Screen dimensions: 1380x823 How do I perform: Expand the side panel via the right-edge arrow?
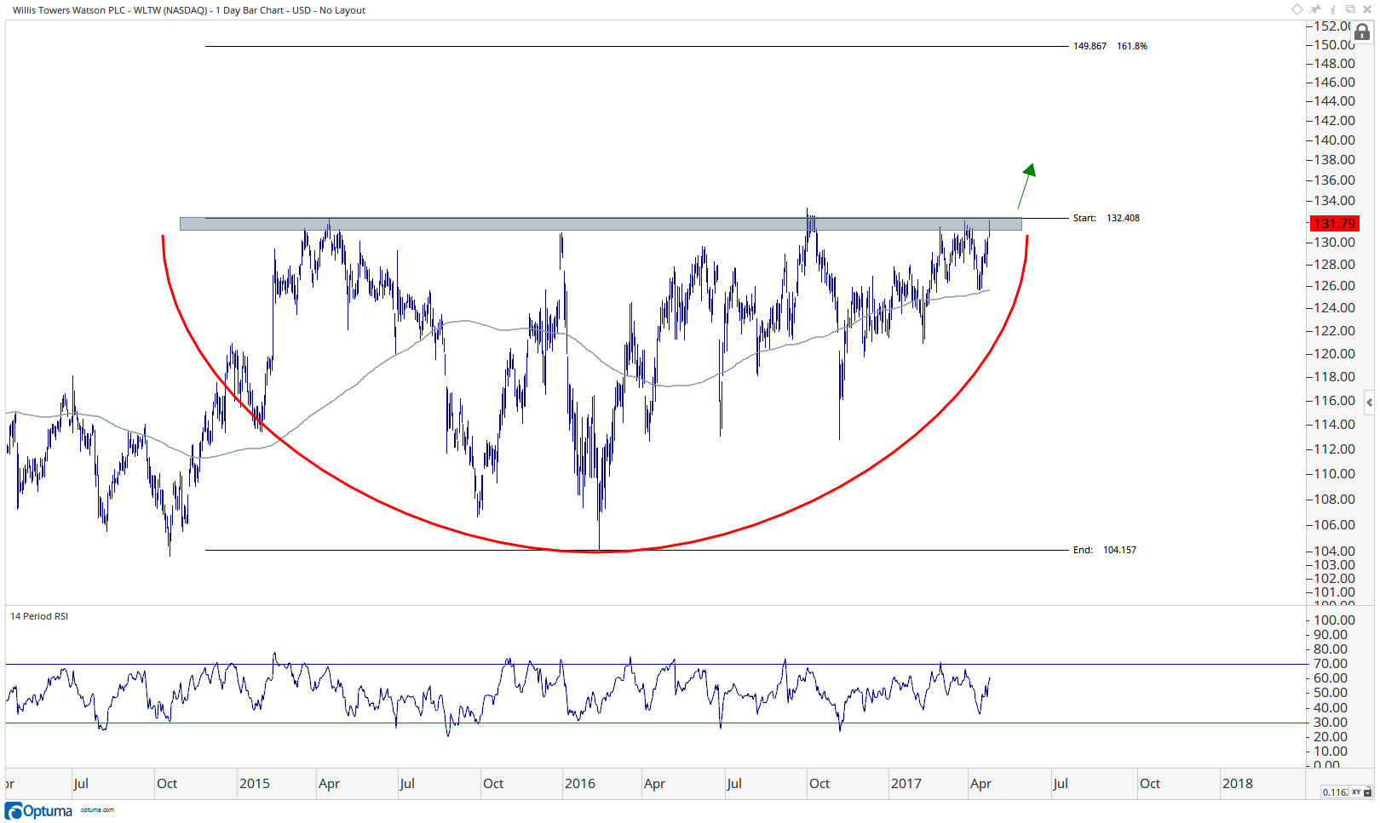coord(1369,403)
